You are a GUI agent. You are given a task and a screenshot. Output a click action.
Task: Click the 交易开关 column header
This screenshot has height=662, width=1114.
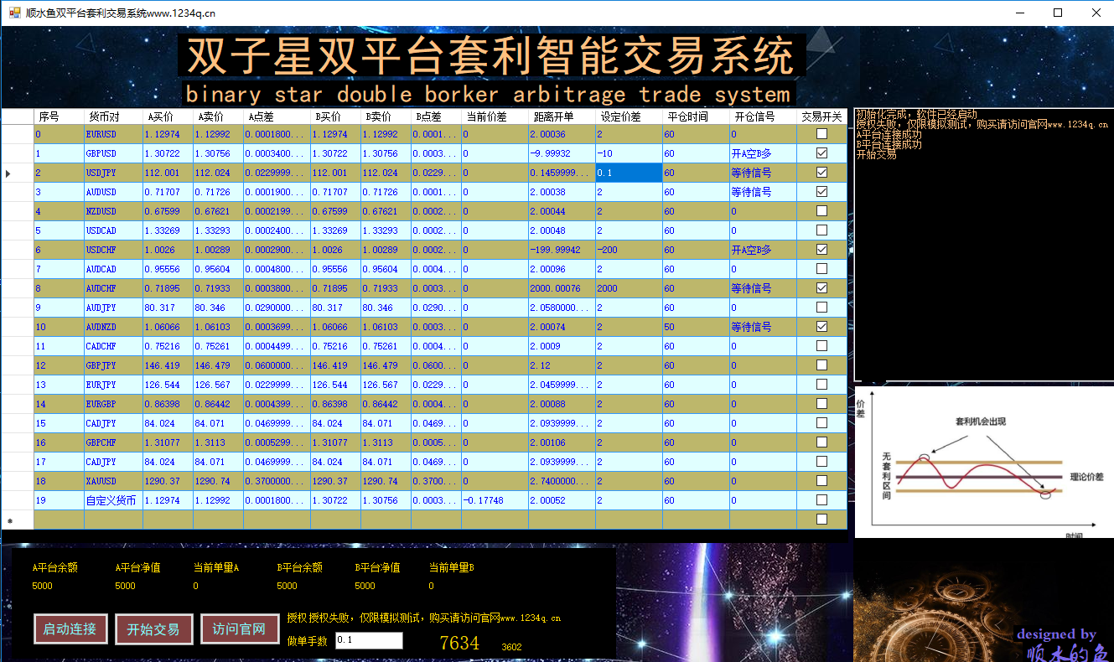point(821,116)
